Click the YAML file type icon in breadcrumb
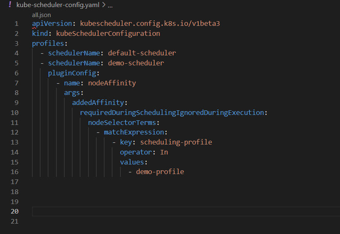Screen dimensions: 340x234 10,4
